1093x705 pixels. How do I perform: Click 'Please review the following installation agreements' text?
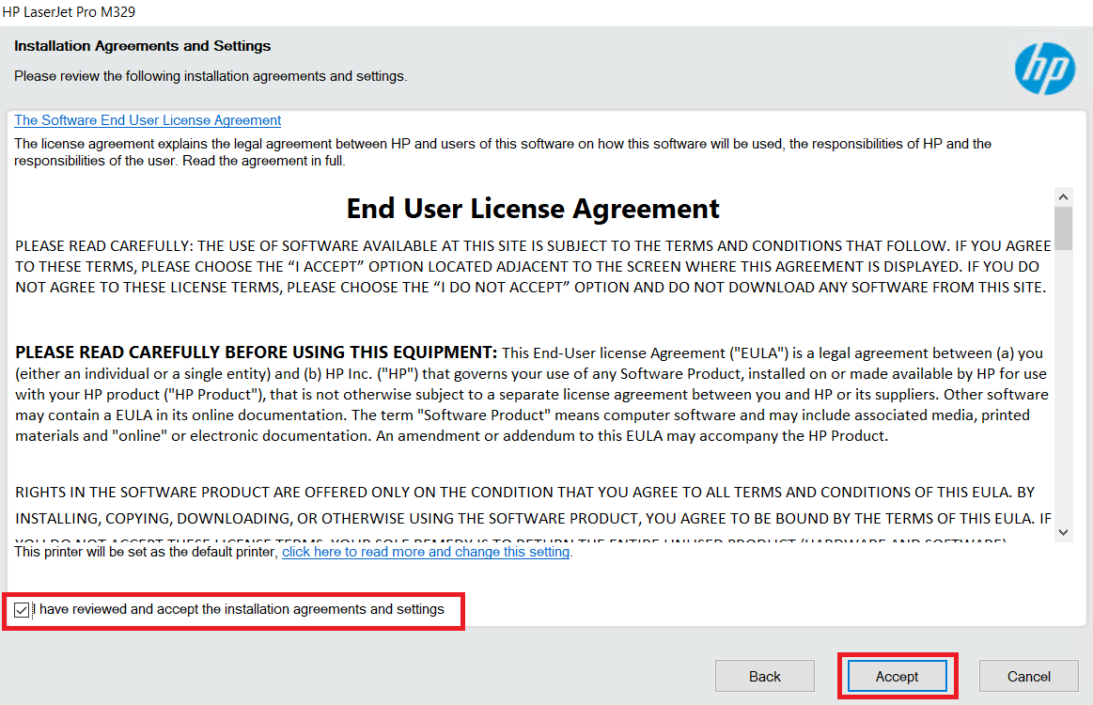(x=211, y=76)
